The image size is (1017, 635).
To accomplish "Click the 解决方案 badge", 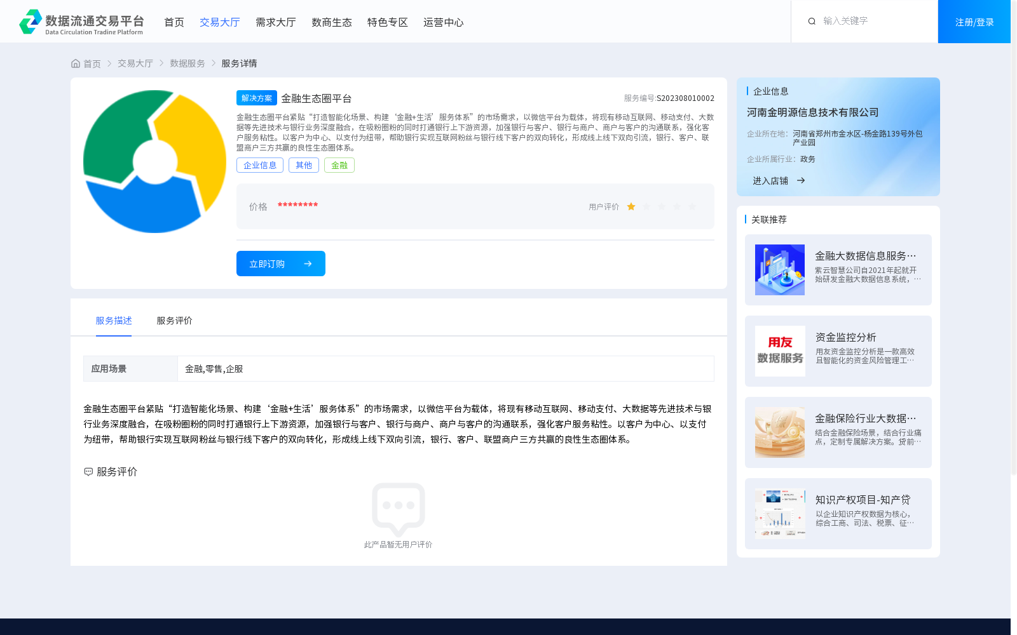I will pyautogui.click(x=257, y=98).
